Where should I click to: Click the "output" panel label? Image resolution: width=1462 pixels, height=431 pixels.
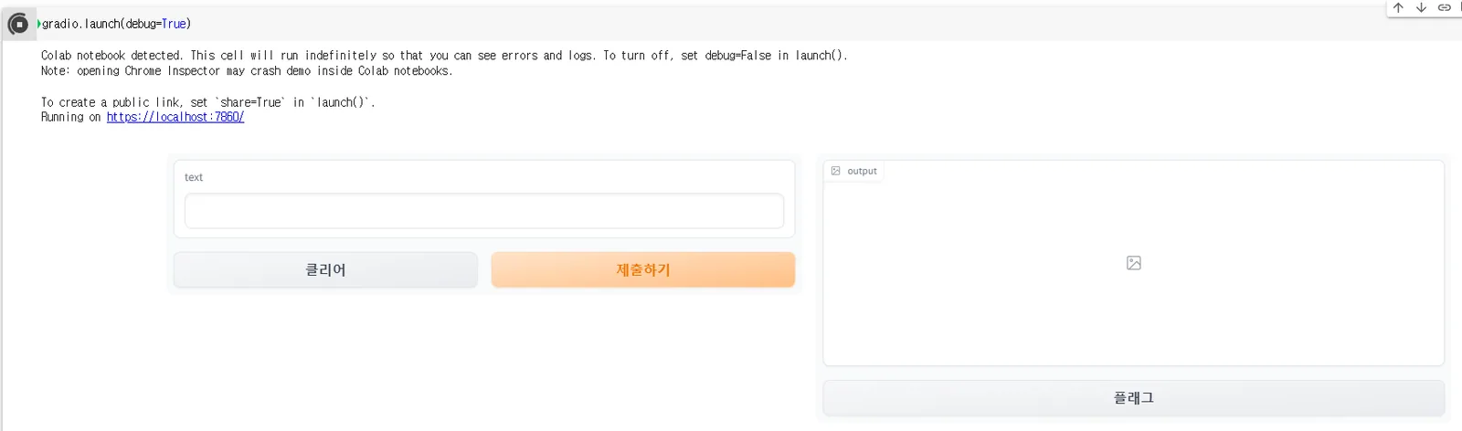pyautogui.click(x=862, y=171)
